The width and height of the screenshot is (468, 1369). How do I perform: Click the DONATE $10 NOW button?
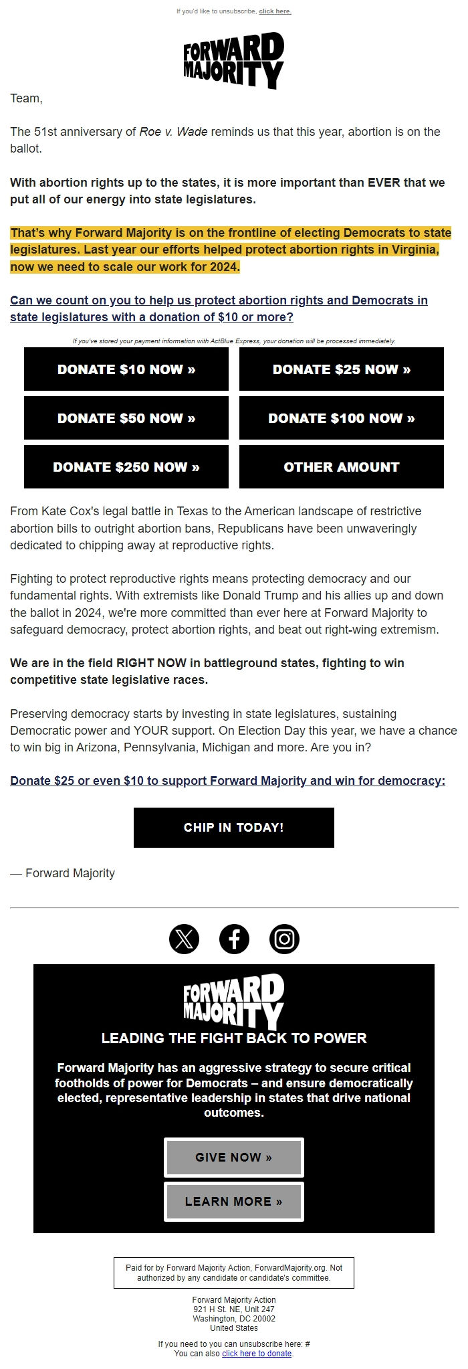pos(126,369)
